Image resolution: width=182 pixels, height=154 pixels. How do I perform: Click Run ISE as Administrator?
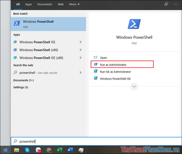coord(115,72)
